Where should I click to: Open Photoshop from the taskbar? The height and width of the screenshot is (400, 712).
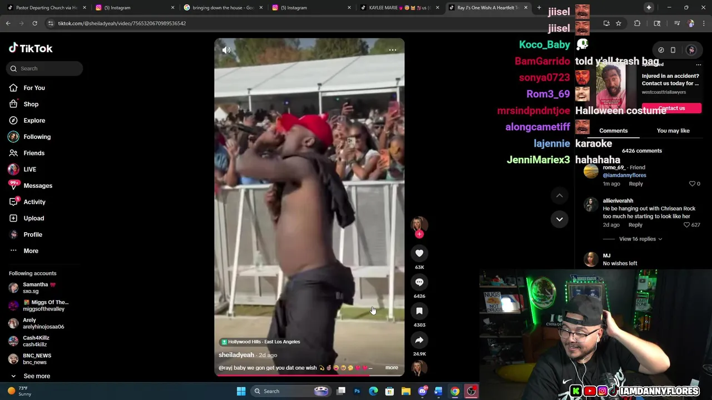(357, 391)
